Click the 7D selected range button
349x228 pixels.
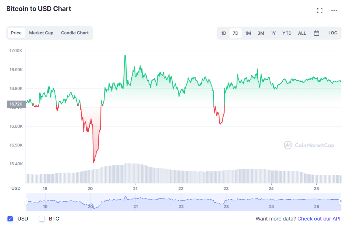point(236,33)
